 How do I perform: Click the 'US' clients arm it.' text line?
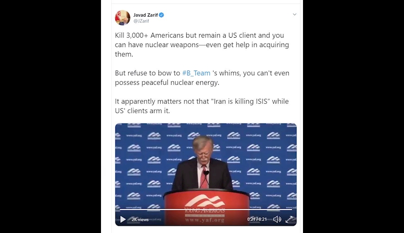pos(142,111)
